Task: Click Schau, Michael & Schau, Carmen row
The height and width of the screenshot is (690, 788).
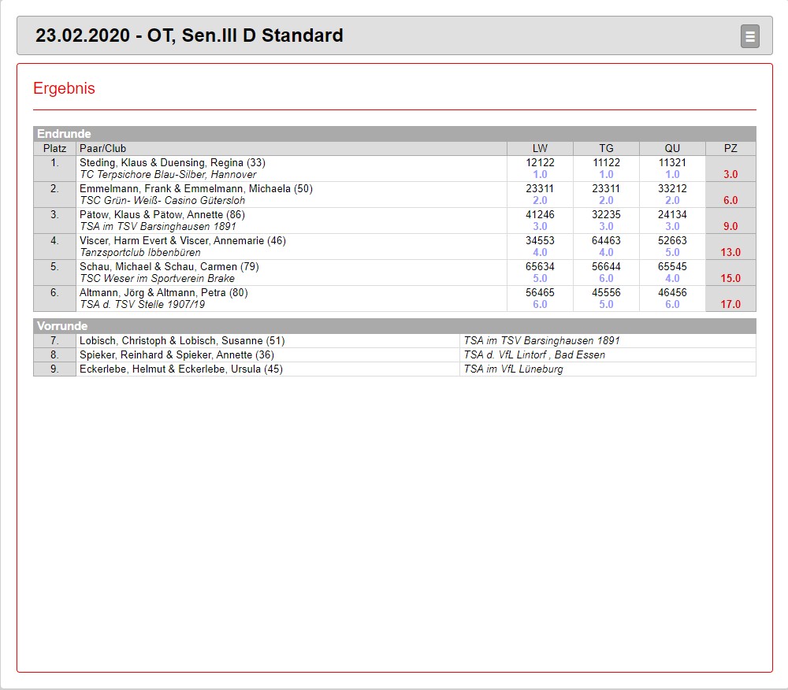Action: tap(169, 267)
